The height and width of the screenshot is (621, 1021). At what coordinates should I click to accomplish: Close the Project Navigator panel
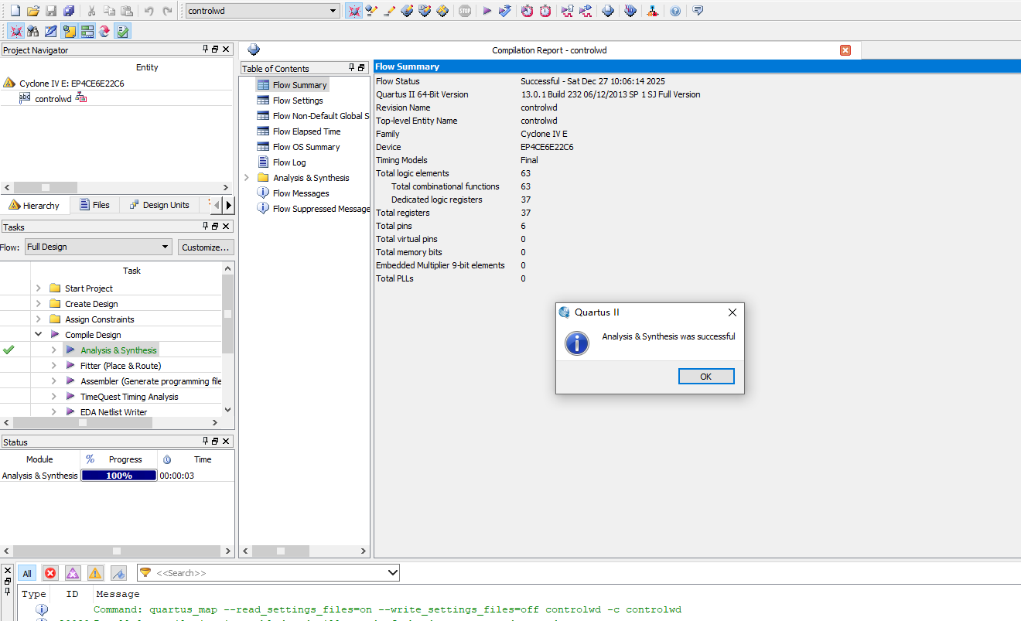pyautogui.click(x=226, y=49)
